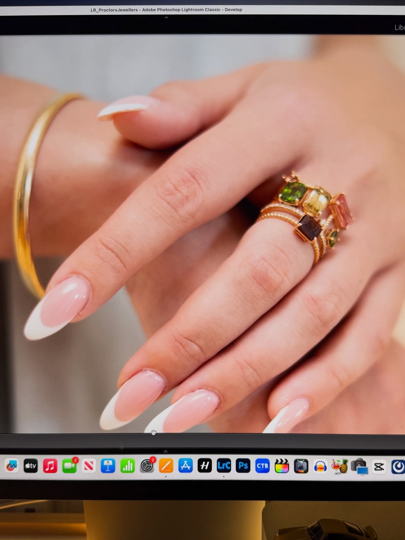405x540 pixels.
Task: Open CapCut from the Dock
Action: pos(379,467)
